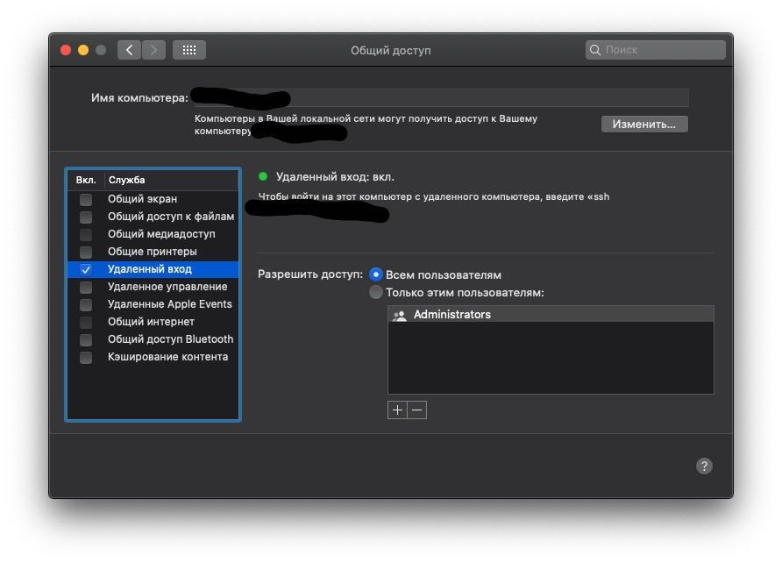Enable the Общий доступ к файлам checkbox
Screen dimensions: 782x563
(86, 217)
